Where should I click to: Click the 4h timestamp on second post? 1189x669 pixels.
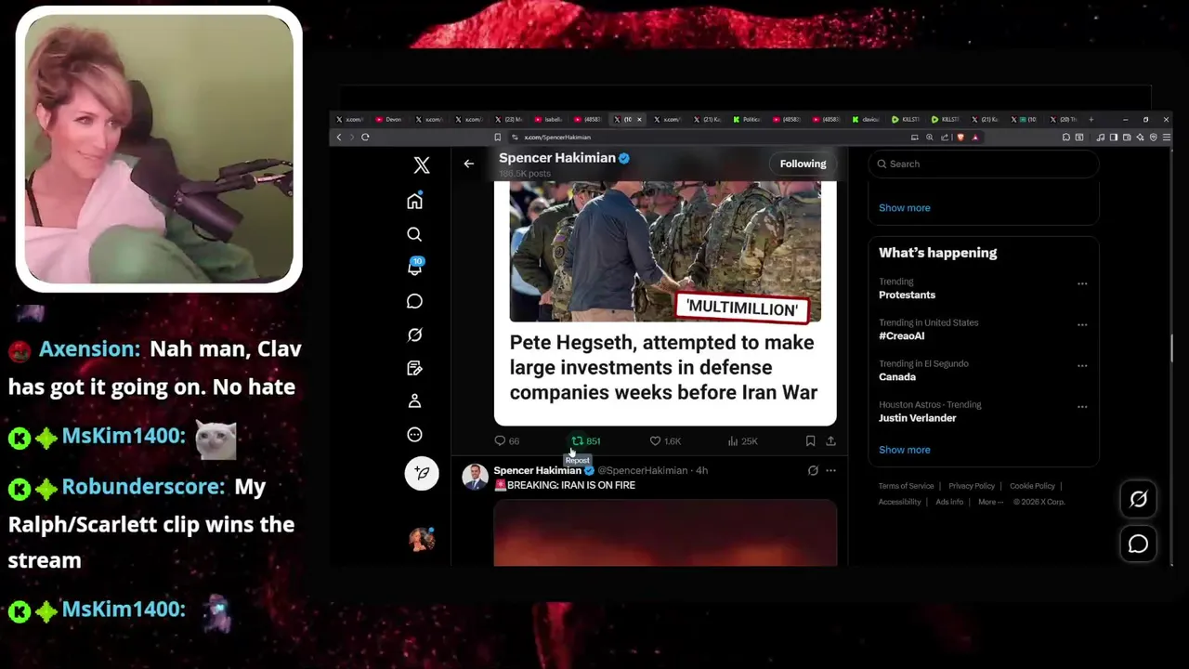[702, 470]
